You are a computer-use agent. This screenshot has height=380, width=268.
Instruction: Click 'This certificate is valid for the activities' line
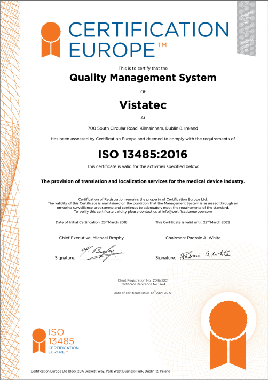pos(143,166)
